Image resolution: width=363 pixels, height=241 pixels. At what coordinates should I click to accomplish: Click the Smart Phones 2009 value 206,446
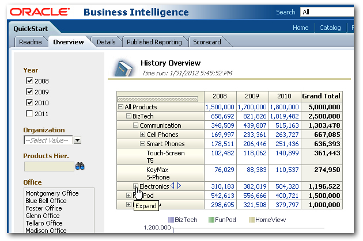(255, 144)
